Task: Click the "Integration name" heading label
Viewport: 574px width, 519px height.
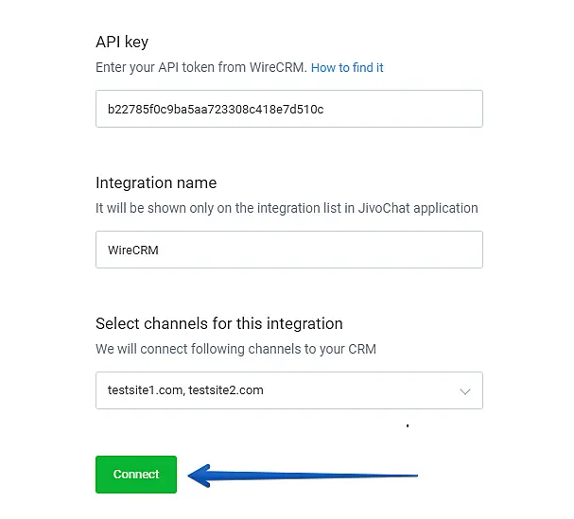Action: (156, 182)
